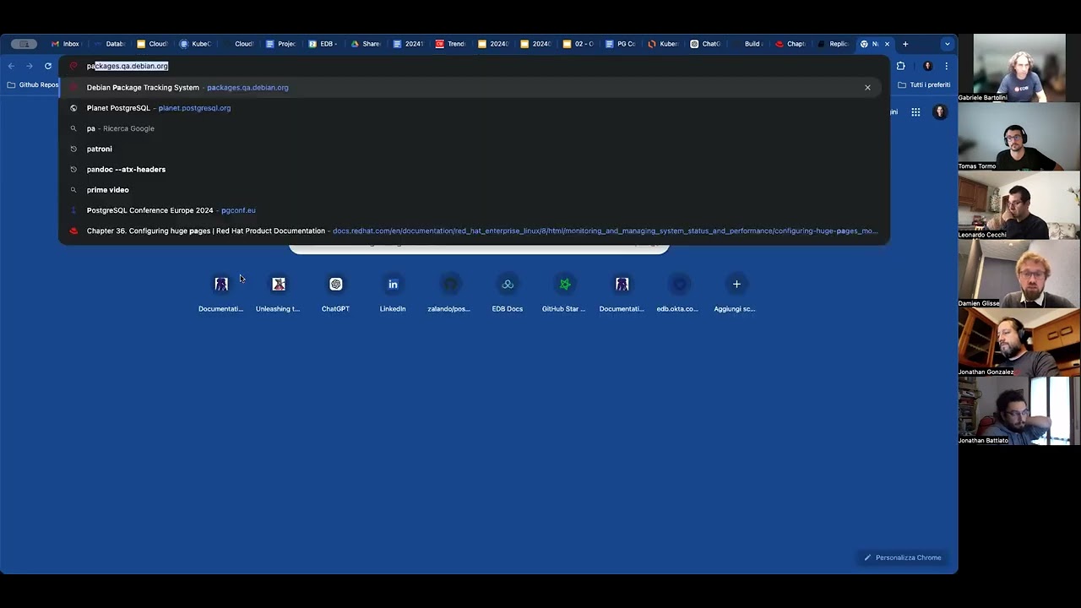
Task: Open Tutti i preferiti bookmarks folder
Action: tap(924, 84)
